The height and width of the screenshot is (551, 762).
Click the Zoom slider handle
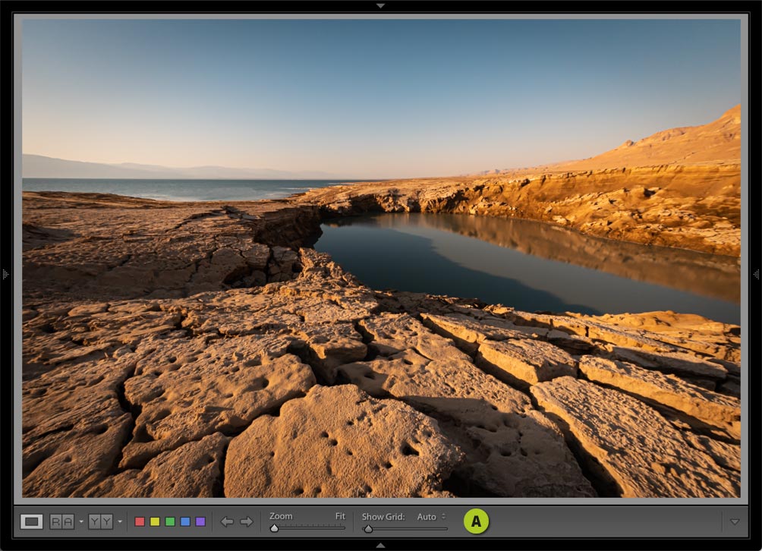pos(275,528)
